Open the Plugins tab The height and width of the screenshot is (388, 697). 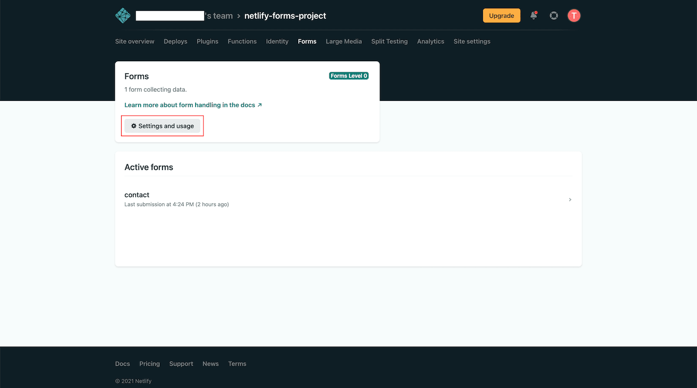[207, 41]
